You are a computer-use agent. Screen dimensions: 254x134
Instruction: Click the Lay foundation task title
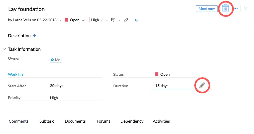point(27,9)
